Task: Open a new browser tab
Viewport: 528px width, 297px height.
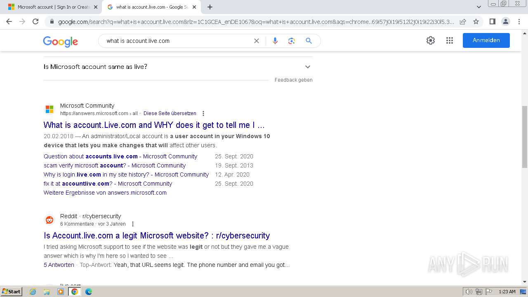Action: pyautogui.click(x=210, y=7)
